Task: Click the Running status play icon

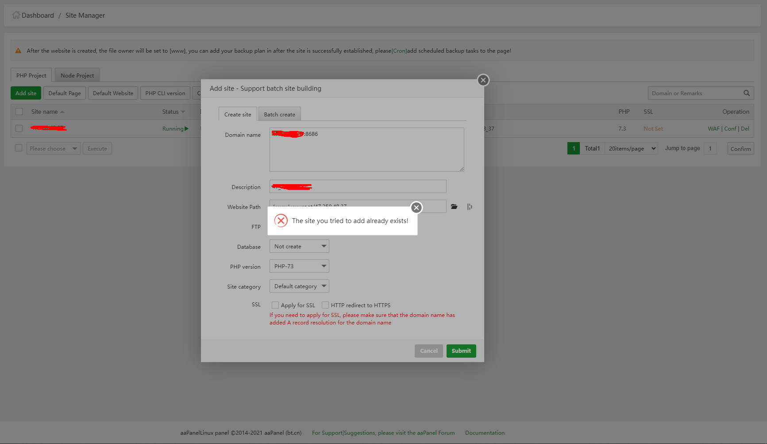Action: pos(186,129)
